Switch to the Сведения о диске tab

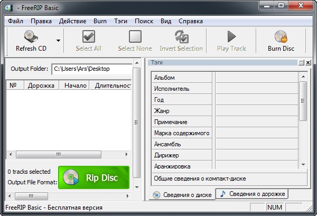pyautogui.click(x=183, y=195)
